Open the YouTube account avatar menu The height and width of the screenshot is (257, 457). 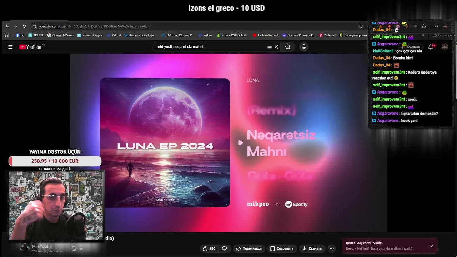point(445,47)
